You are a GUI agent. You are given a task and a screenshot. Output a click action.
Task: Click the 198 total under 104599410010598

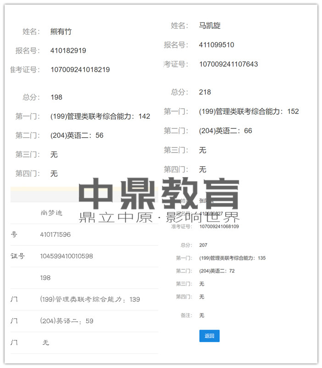coord(45,278)
